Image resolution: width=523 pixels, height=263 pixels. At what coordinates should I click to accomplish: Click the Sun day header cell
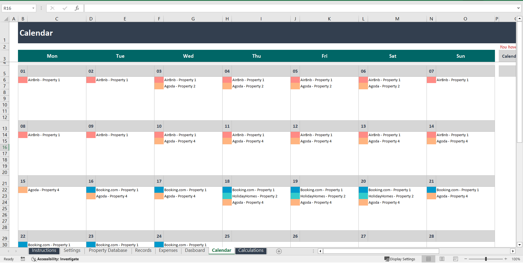pos(461,56)
